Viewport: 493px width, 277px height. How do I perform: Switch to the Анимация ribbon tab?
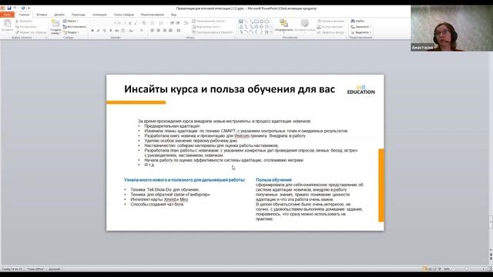click(x=99, y=15)
